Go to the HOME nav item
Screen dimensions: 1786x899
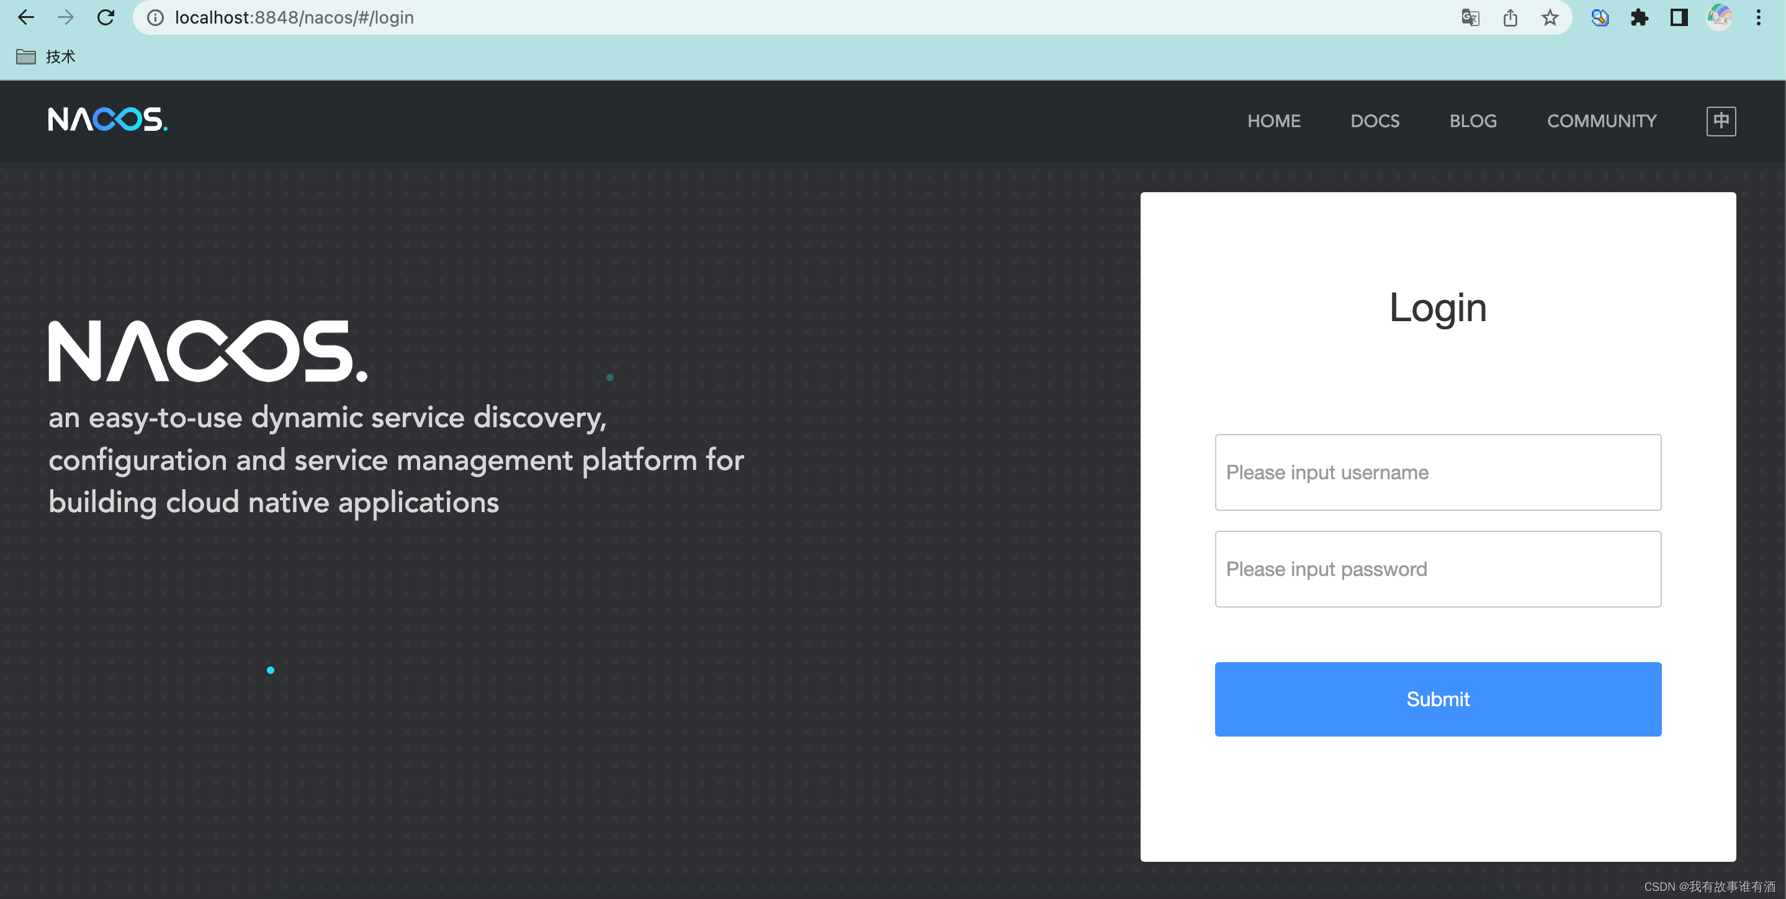(x=1273, y=121)
